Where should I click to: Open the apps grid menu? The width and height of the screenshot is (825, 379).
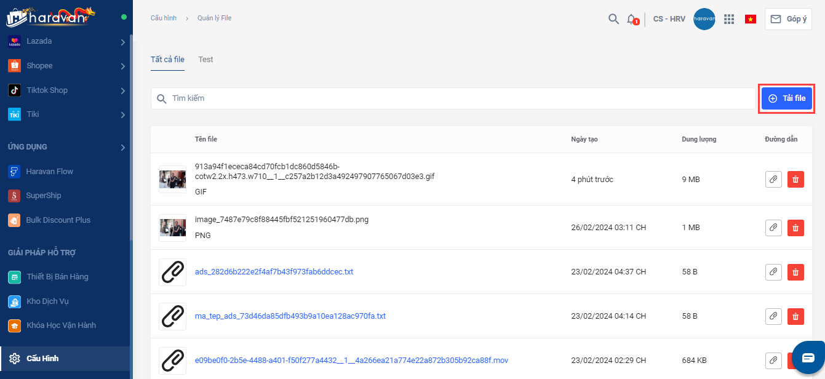[x=729, y=19]
